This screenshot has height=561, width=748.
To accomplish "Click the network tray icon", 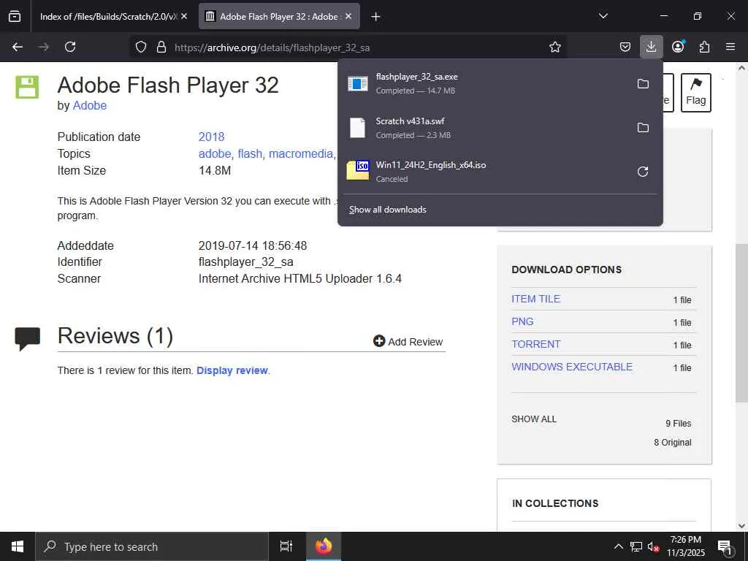I will click(x=636, y=546).
